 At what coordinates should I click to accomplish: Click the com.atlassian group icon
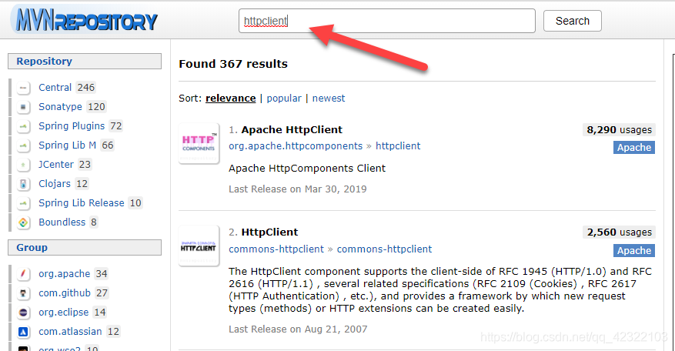(23, 332)
